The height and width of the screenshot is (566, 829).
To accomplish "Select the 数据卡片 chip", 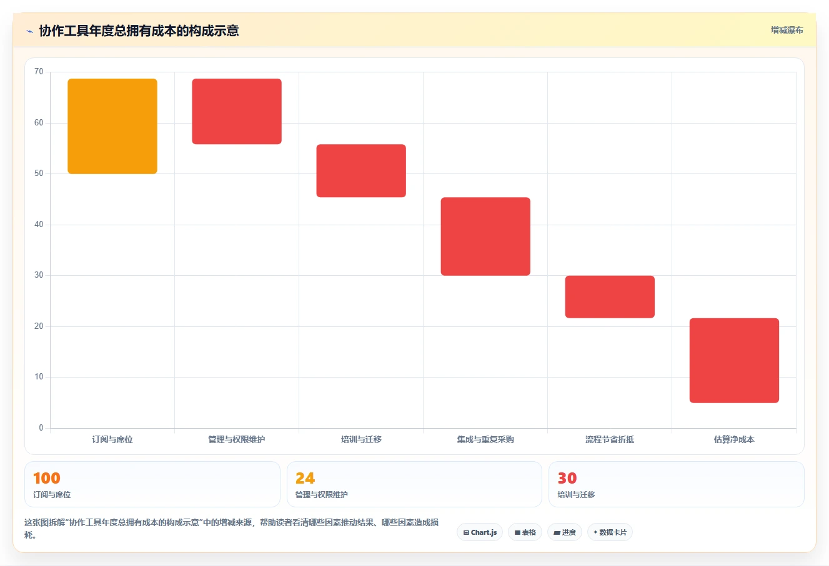I will click(x=610, y=532).
